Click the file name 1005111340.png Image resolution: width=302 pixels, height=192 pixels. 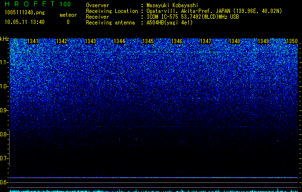[x=24, y=13]
